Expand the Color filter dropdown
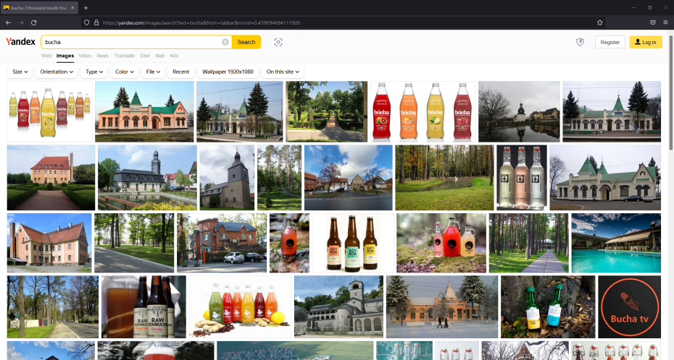 tap(124, 72)
